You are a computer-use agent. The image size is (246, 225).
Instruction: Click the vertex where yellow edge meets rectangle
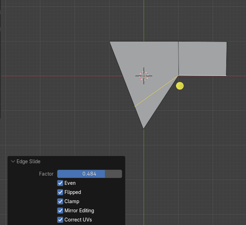[x=178, y=75]
